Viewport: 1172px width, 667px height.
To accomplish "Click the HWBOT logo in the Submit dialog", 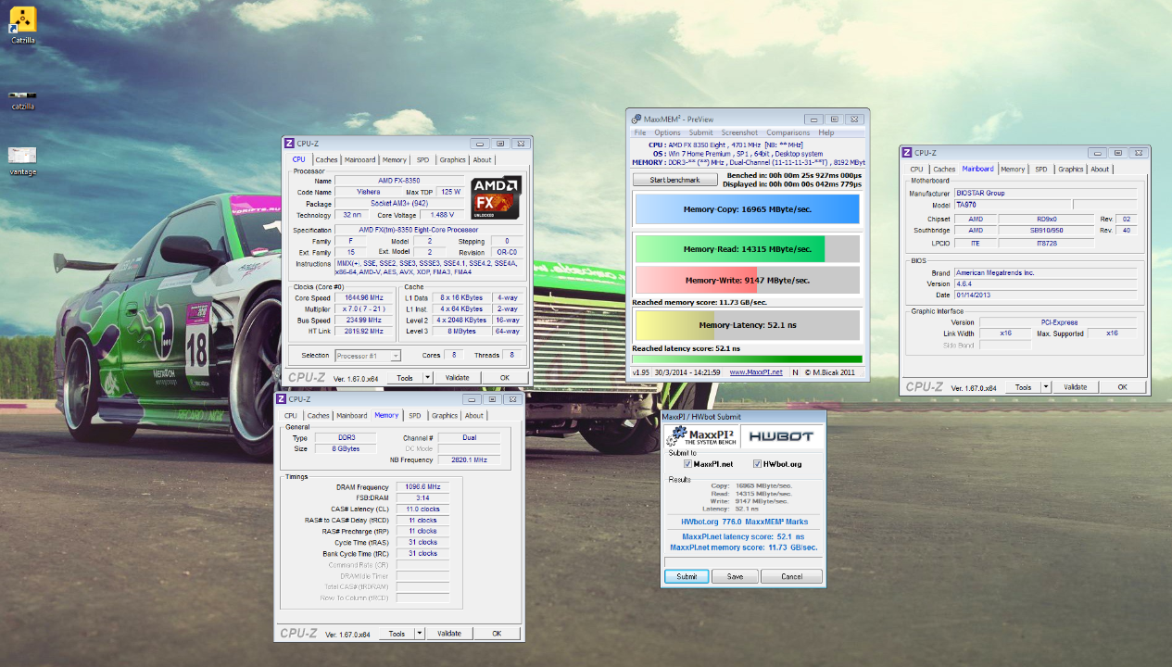I will tap(781, 435).
